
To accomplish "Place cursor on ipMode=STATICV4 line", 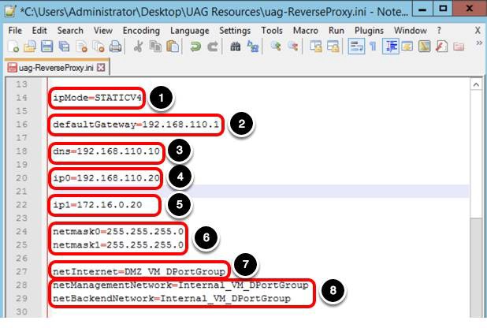I will click(97, 98).
